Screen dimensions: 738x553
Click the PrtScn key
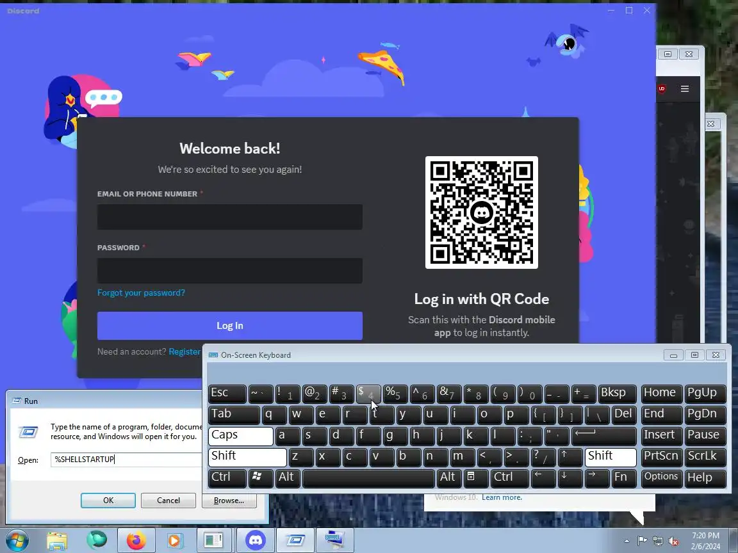click(661, 457)
